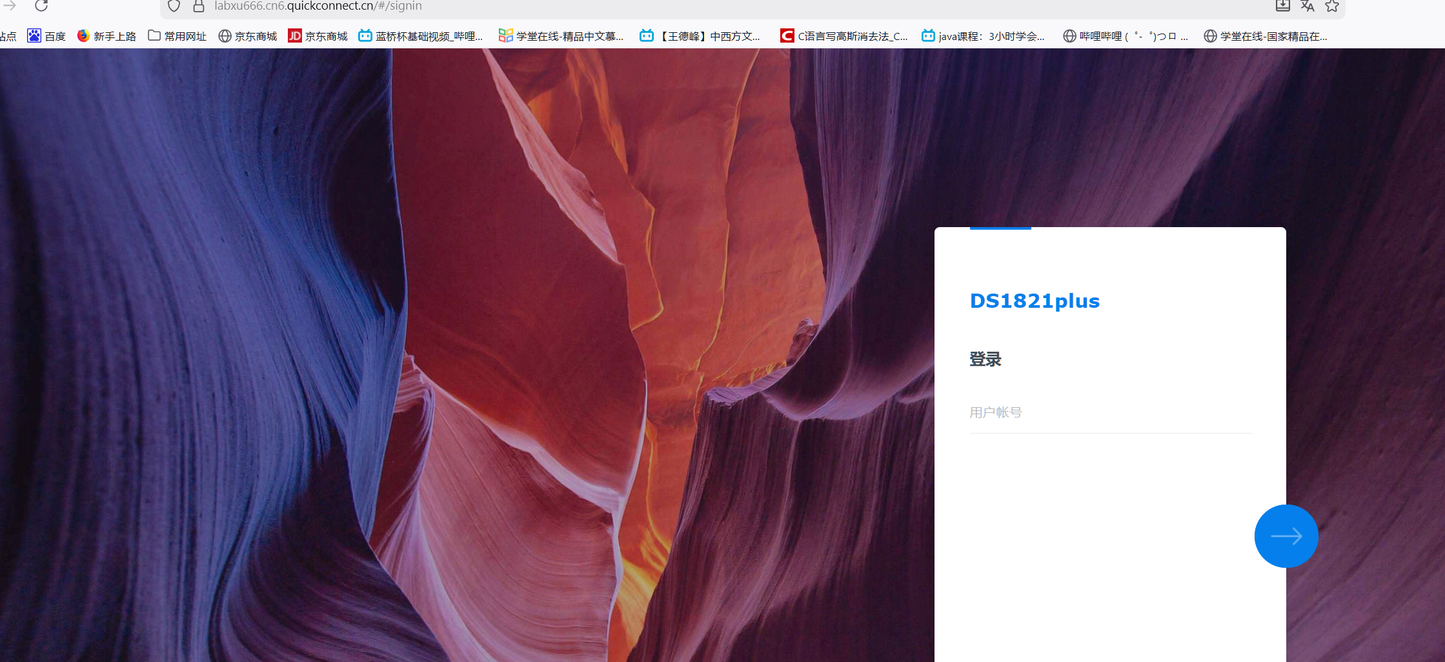Click the install/download icon in address bar

point(1283,6)
